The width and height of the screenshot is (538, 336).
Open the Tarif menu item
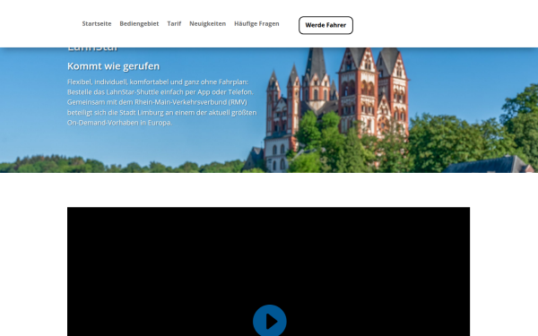point(174,23)
